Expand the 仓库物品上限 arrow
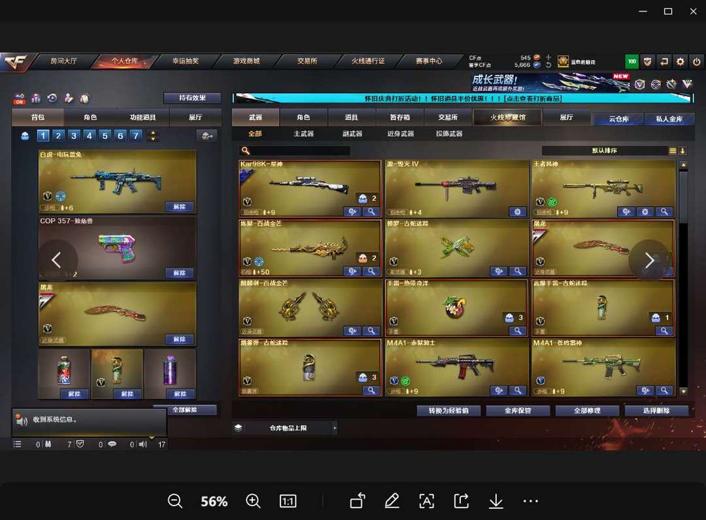 (x=335, y=428)
